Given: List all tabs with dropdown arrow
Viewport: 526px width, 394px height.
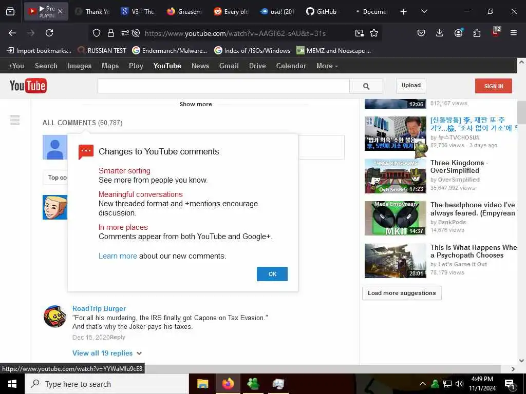Looking at the screenshot, I should point(424,11).
